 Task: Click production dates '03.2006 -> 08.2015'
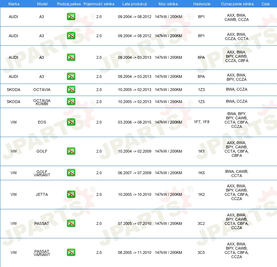(x=135, y=122)
